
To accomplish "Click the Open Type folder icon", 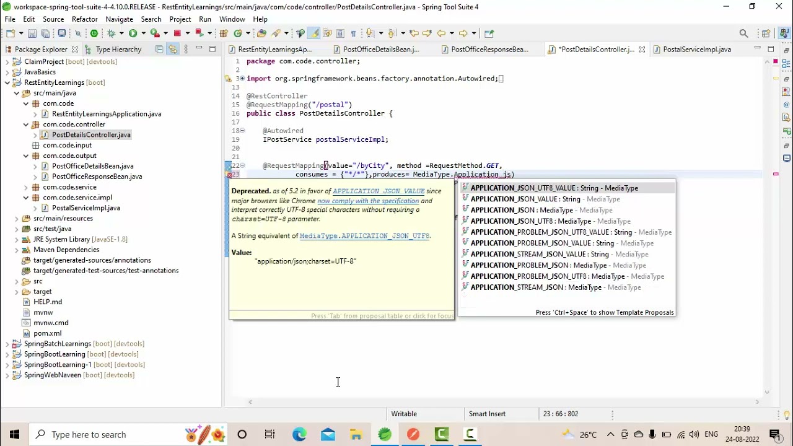I will [x=261, y=33].
